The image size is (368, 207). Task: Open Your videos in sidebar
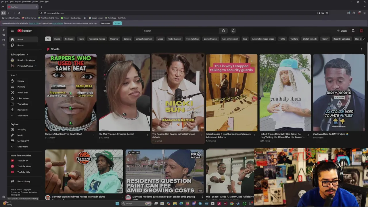(24, 104)
